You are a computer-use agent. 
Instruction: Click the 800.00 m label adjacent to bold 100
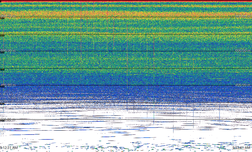pyautogui.click(x=8, y=16)
